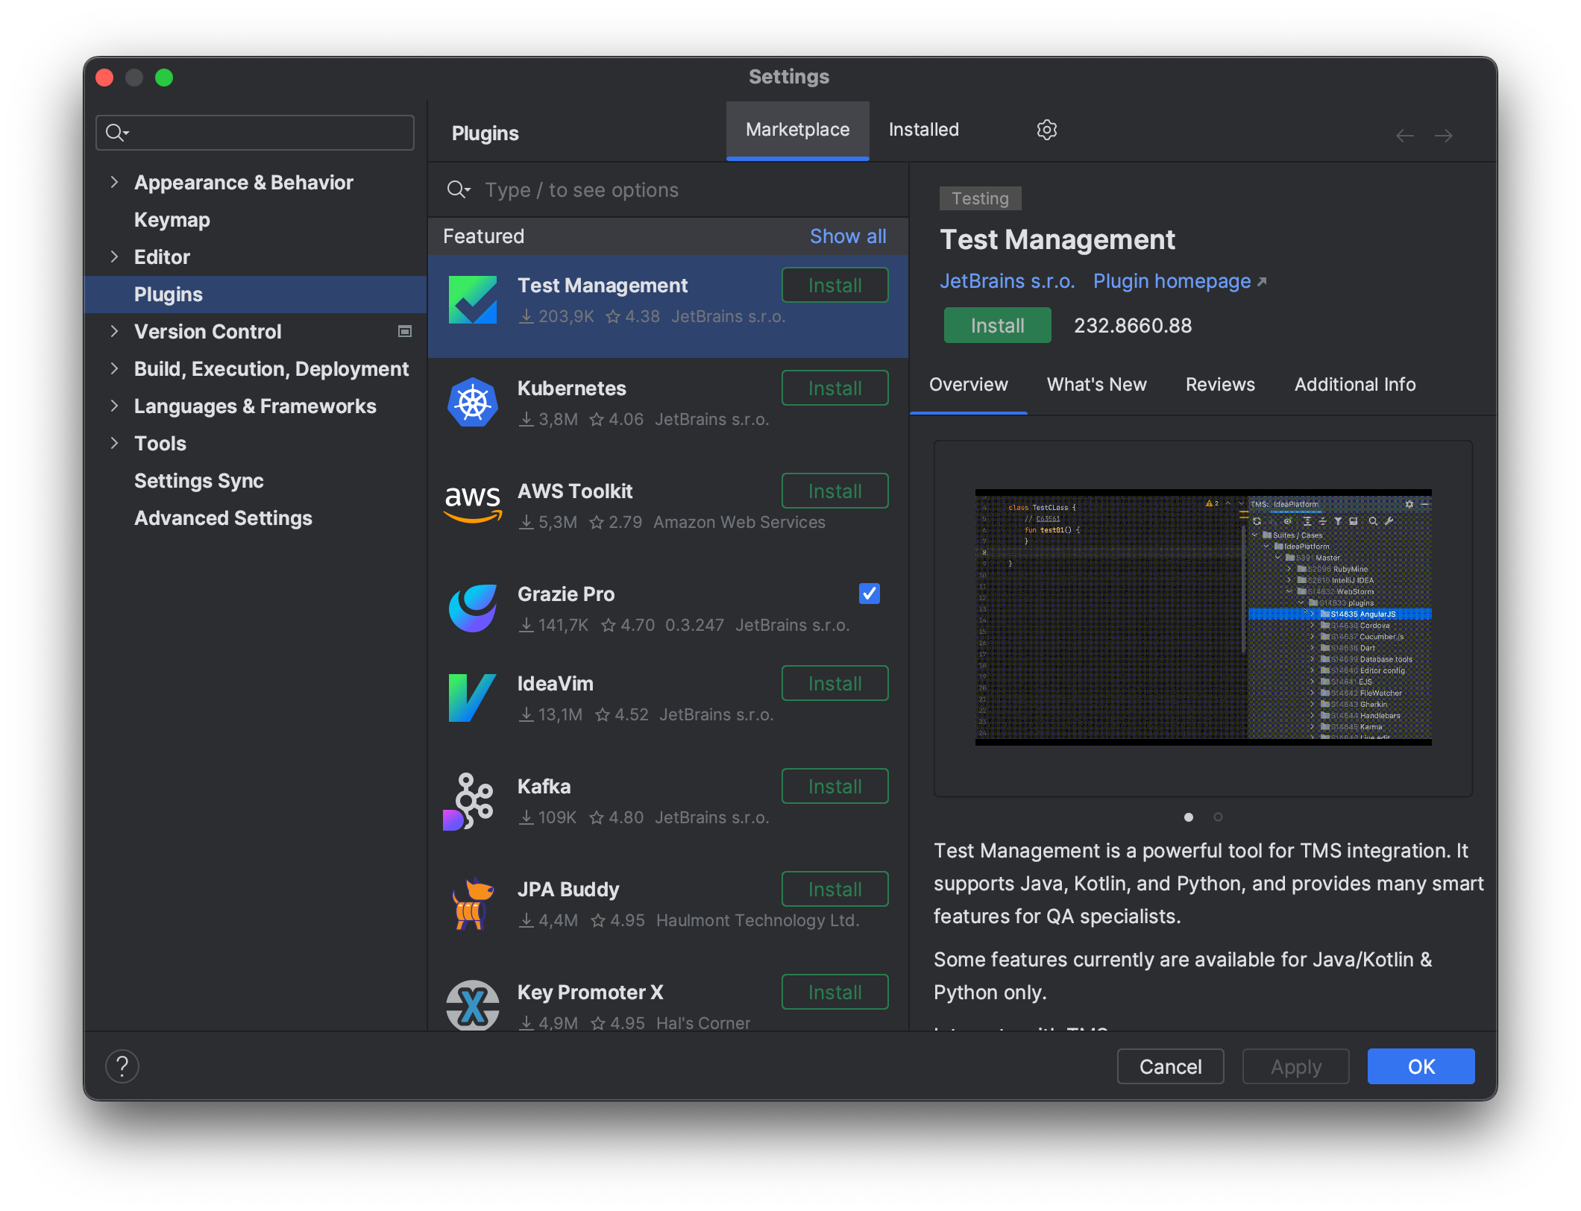Click the Version Control project-level indicator icon
This screenshot has width=1581, height=1211.
coord(405,331)
